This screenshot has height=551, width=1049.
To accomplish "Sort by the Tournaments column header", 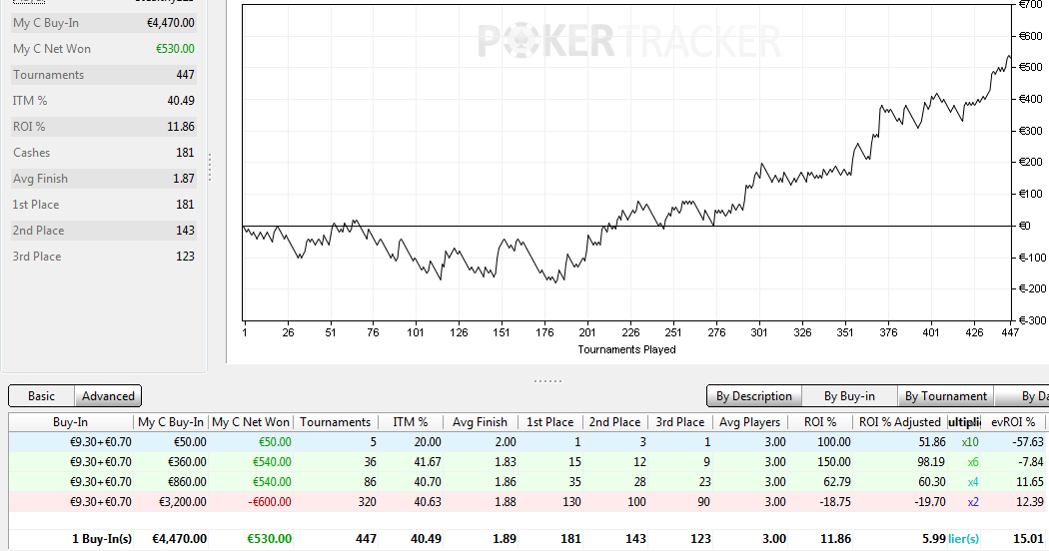I will coord(335,422).
